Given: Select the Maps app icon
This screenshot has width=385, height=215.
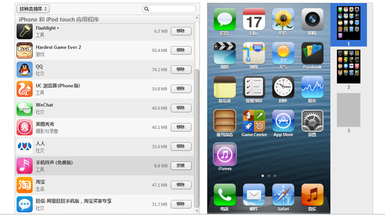Looking at the screenshot, I should tap(254, 53).
